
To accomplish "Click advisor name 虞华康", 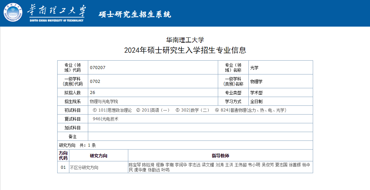I will pos(140,170).
